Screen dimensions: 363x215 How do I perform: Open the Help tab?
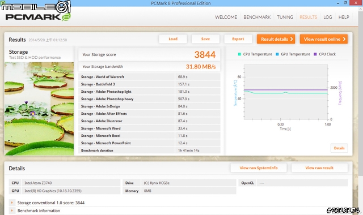tap(344, 17)
